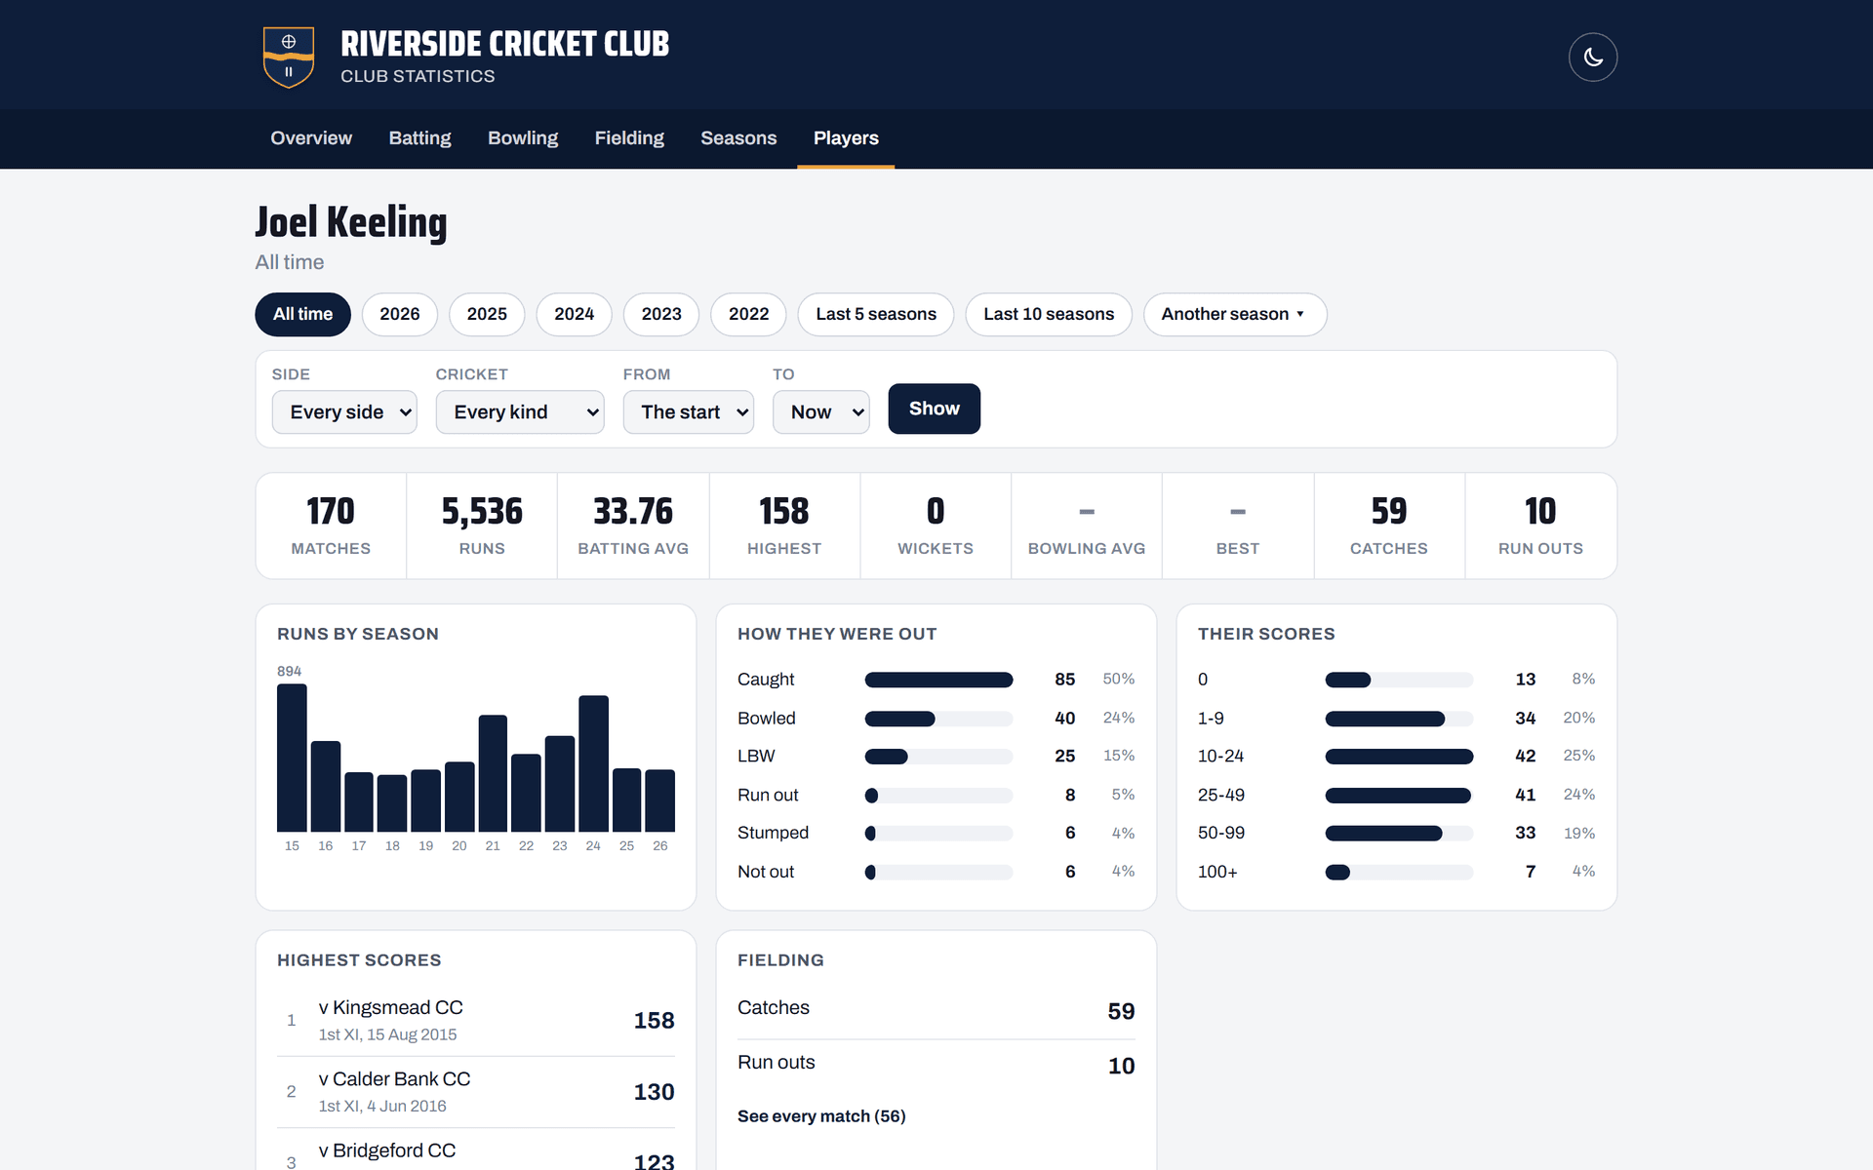Show Last 10 seasons stats
Screen dimensions: 1873x1170
(1049, 314)
